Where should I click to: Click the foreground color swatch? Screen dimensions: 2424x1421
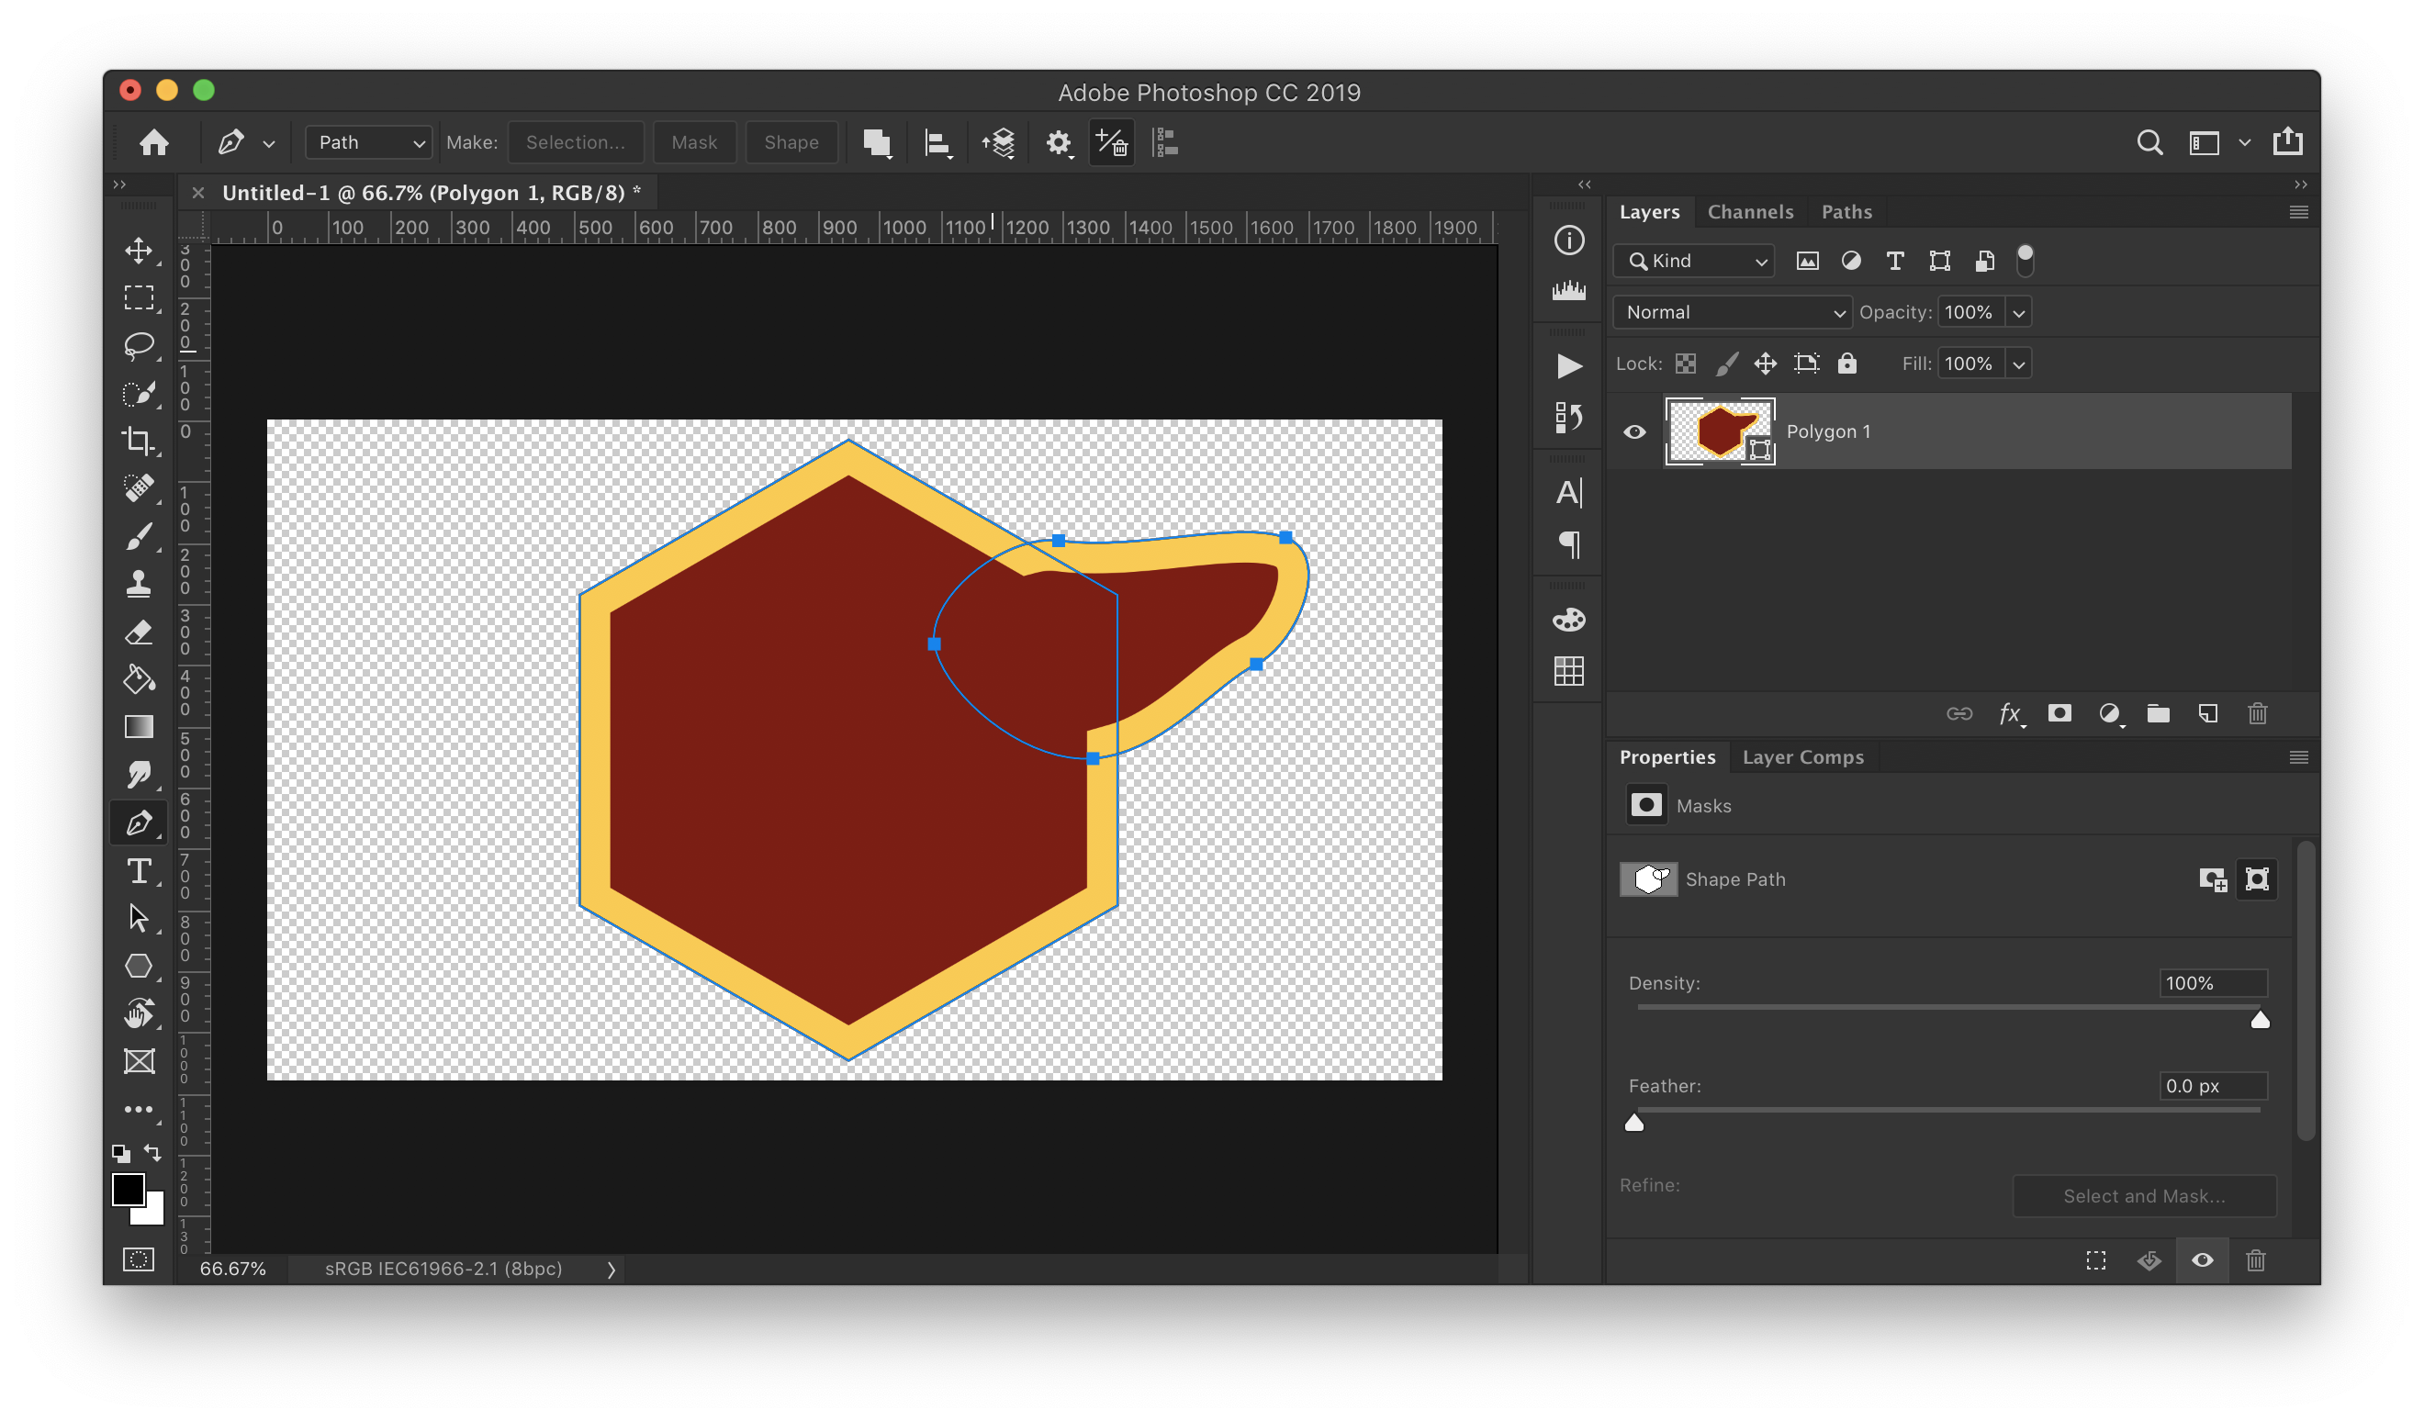point(128,1190)
